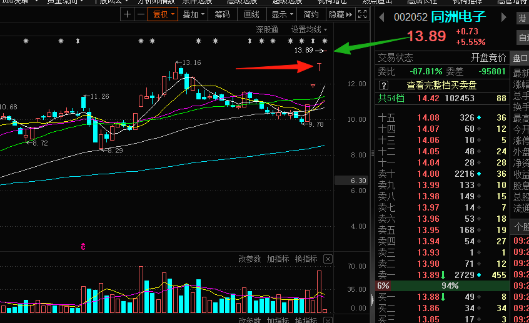Select the 买一 13.88 order row price

[428, 297]
